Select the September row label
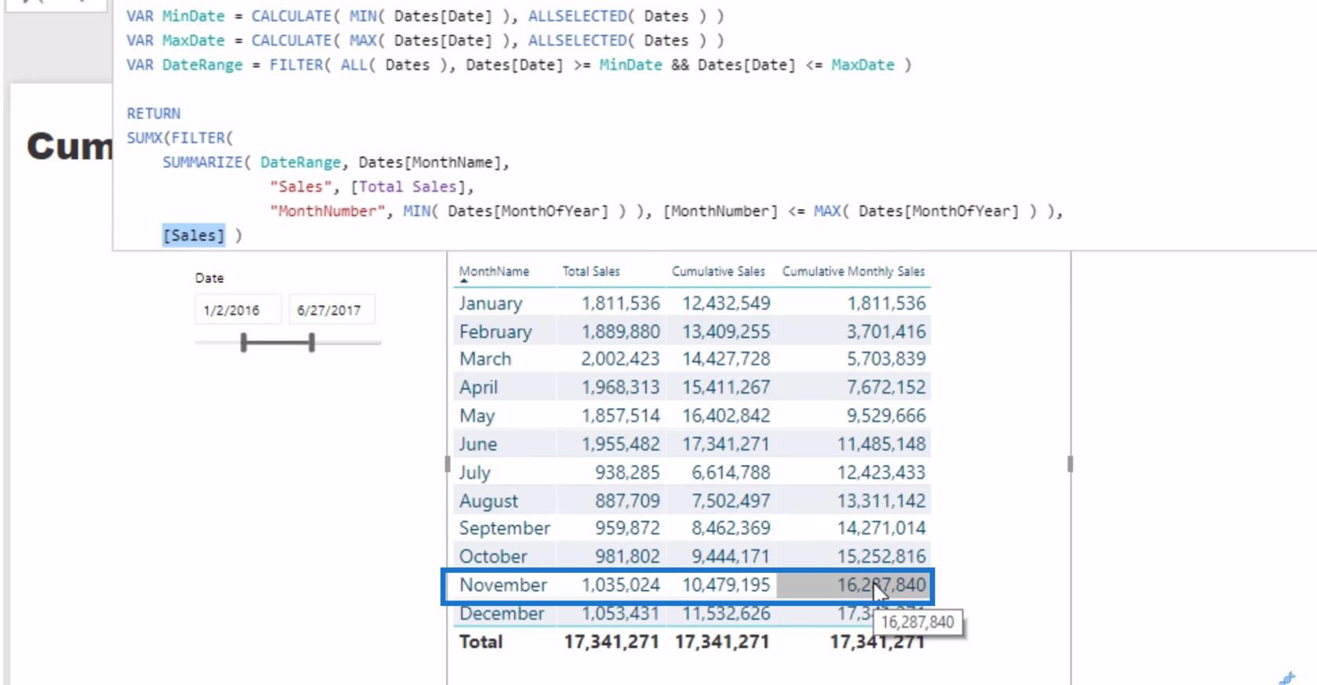The image size is (1317, 685). [505, 528]
